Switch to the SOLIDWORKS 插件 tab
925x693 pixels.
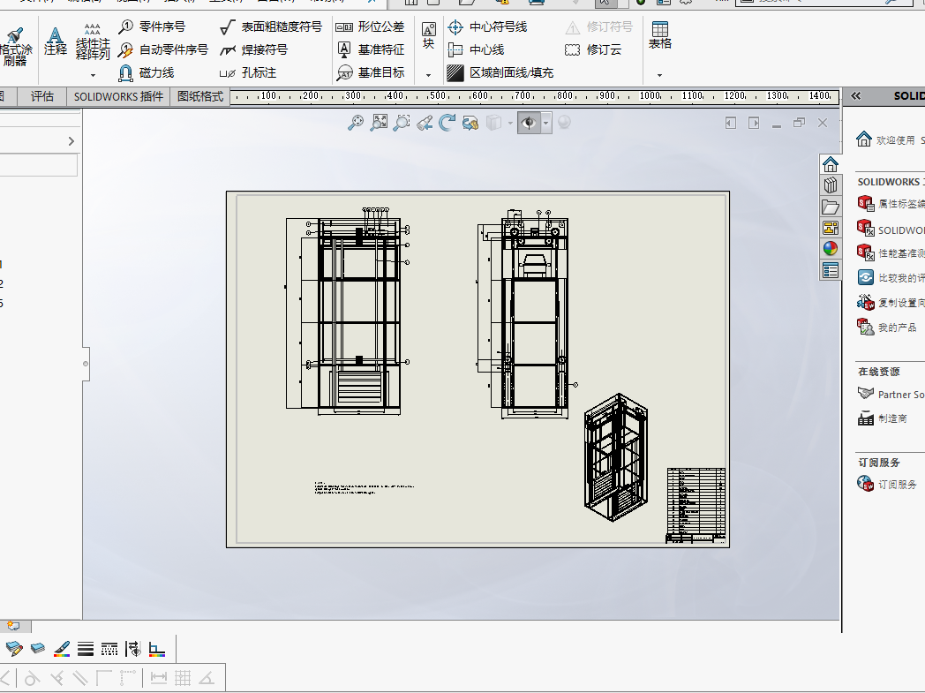point(118,96)
